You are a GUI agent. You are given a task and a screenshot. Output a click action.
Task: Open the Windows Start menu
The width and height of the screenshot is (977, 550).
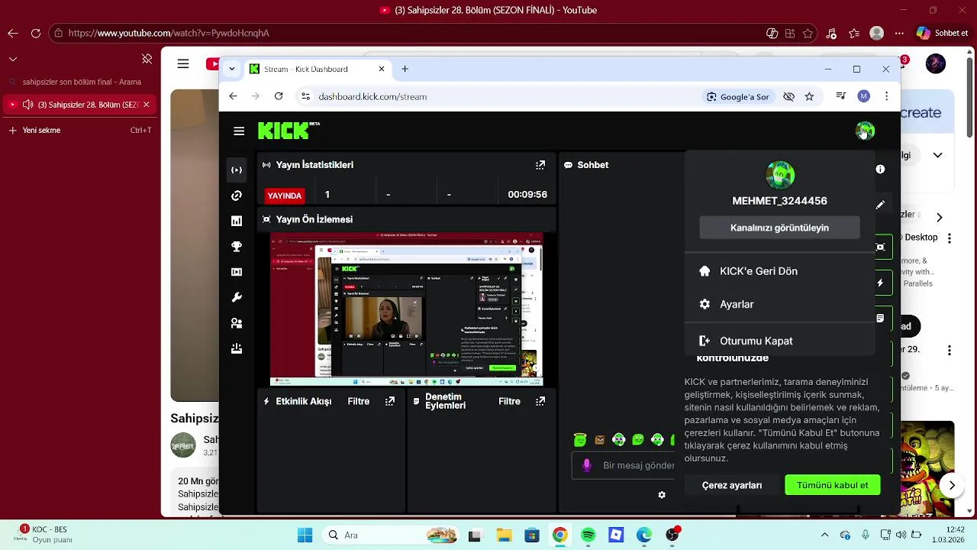point(305,535)
